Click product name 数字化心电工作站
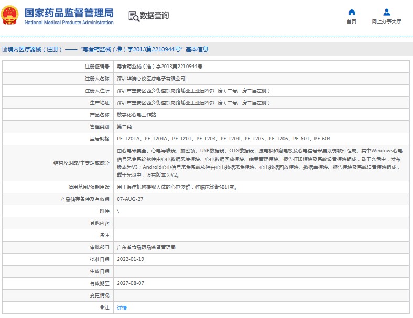 coord(136,115)
